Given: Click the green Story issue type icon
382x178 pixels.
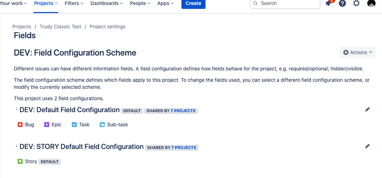Looking at the screenshot, I should click(20, 162).
